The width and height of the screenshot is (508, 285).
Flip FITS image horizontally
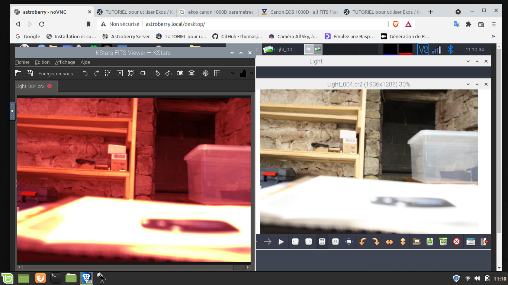[180, 73]
